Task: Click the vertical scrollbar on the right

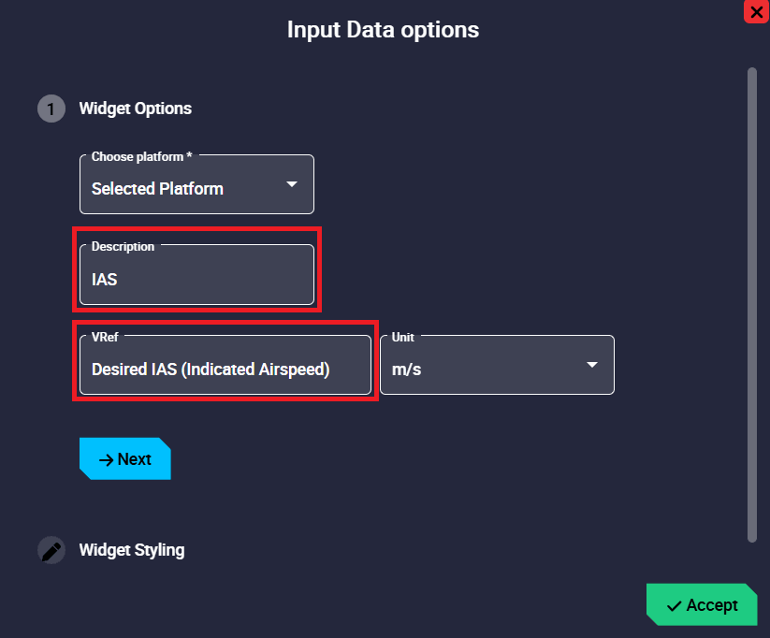Action: (751, 304)
